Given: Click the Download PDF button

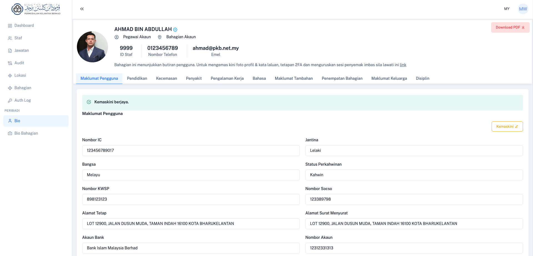Looking at the screenshot, I should click(x=510, y=27).
